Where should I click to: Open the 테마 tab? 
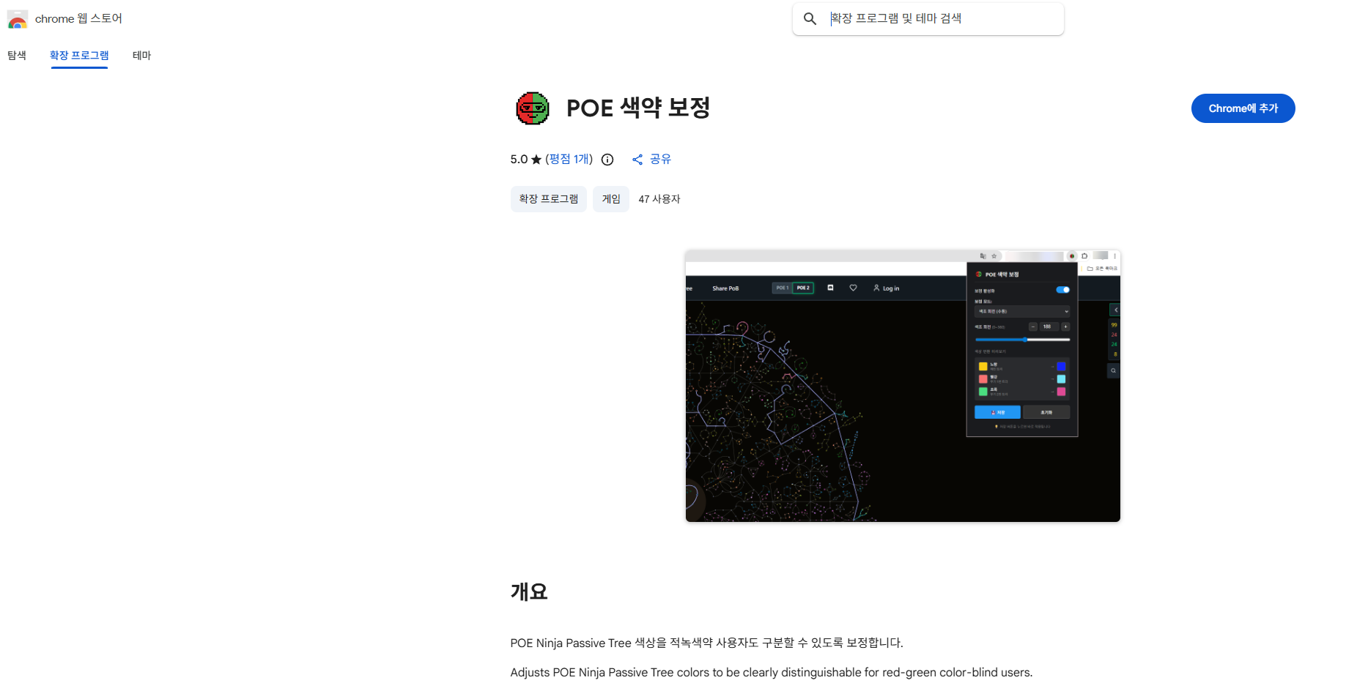coord(141,56)
